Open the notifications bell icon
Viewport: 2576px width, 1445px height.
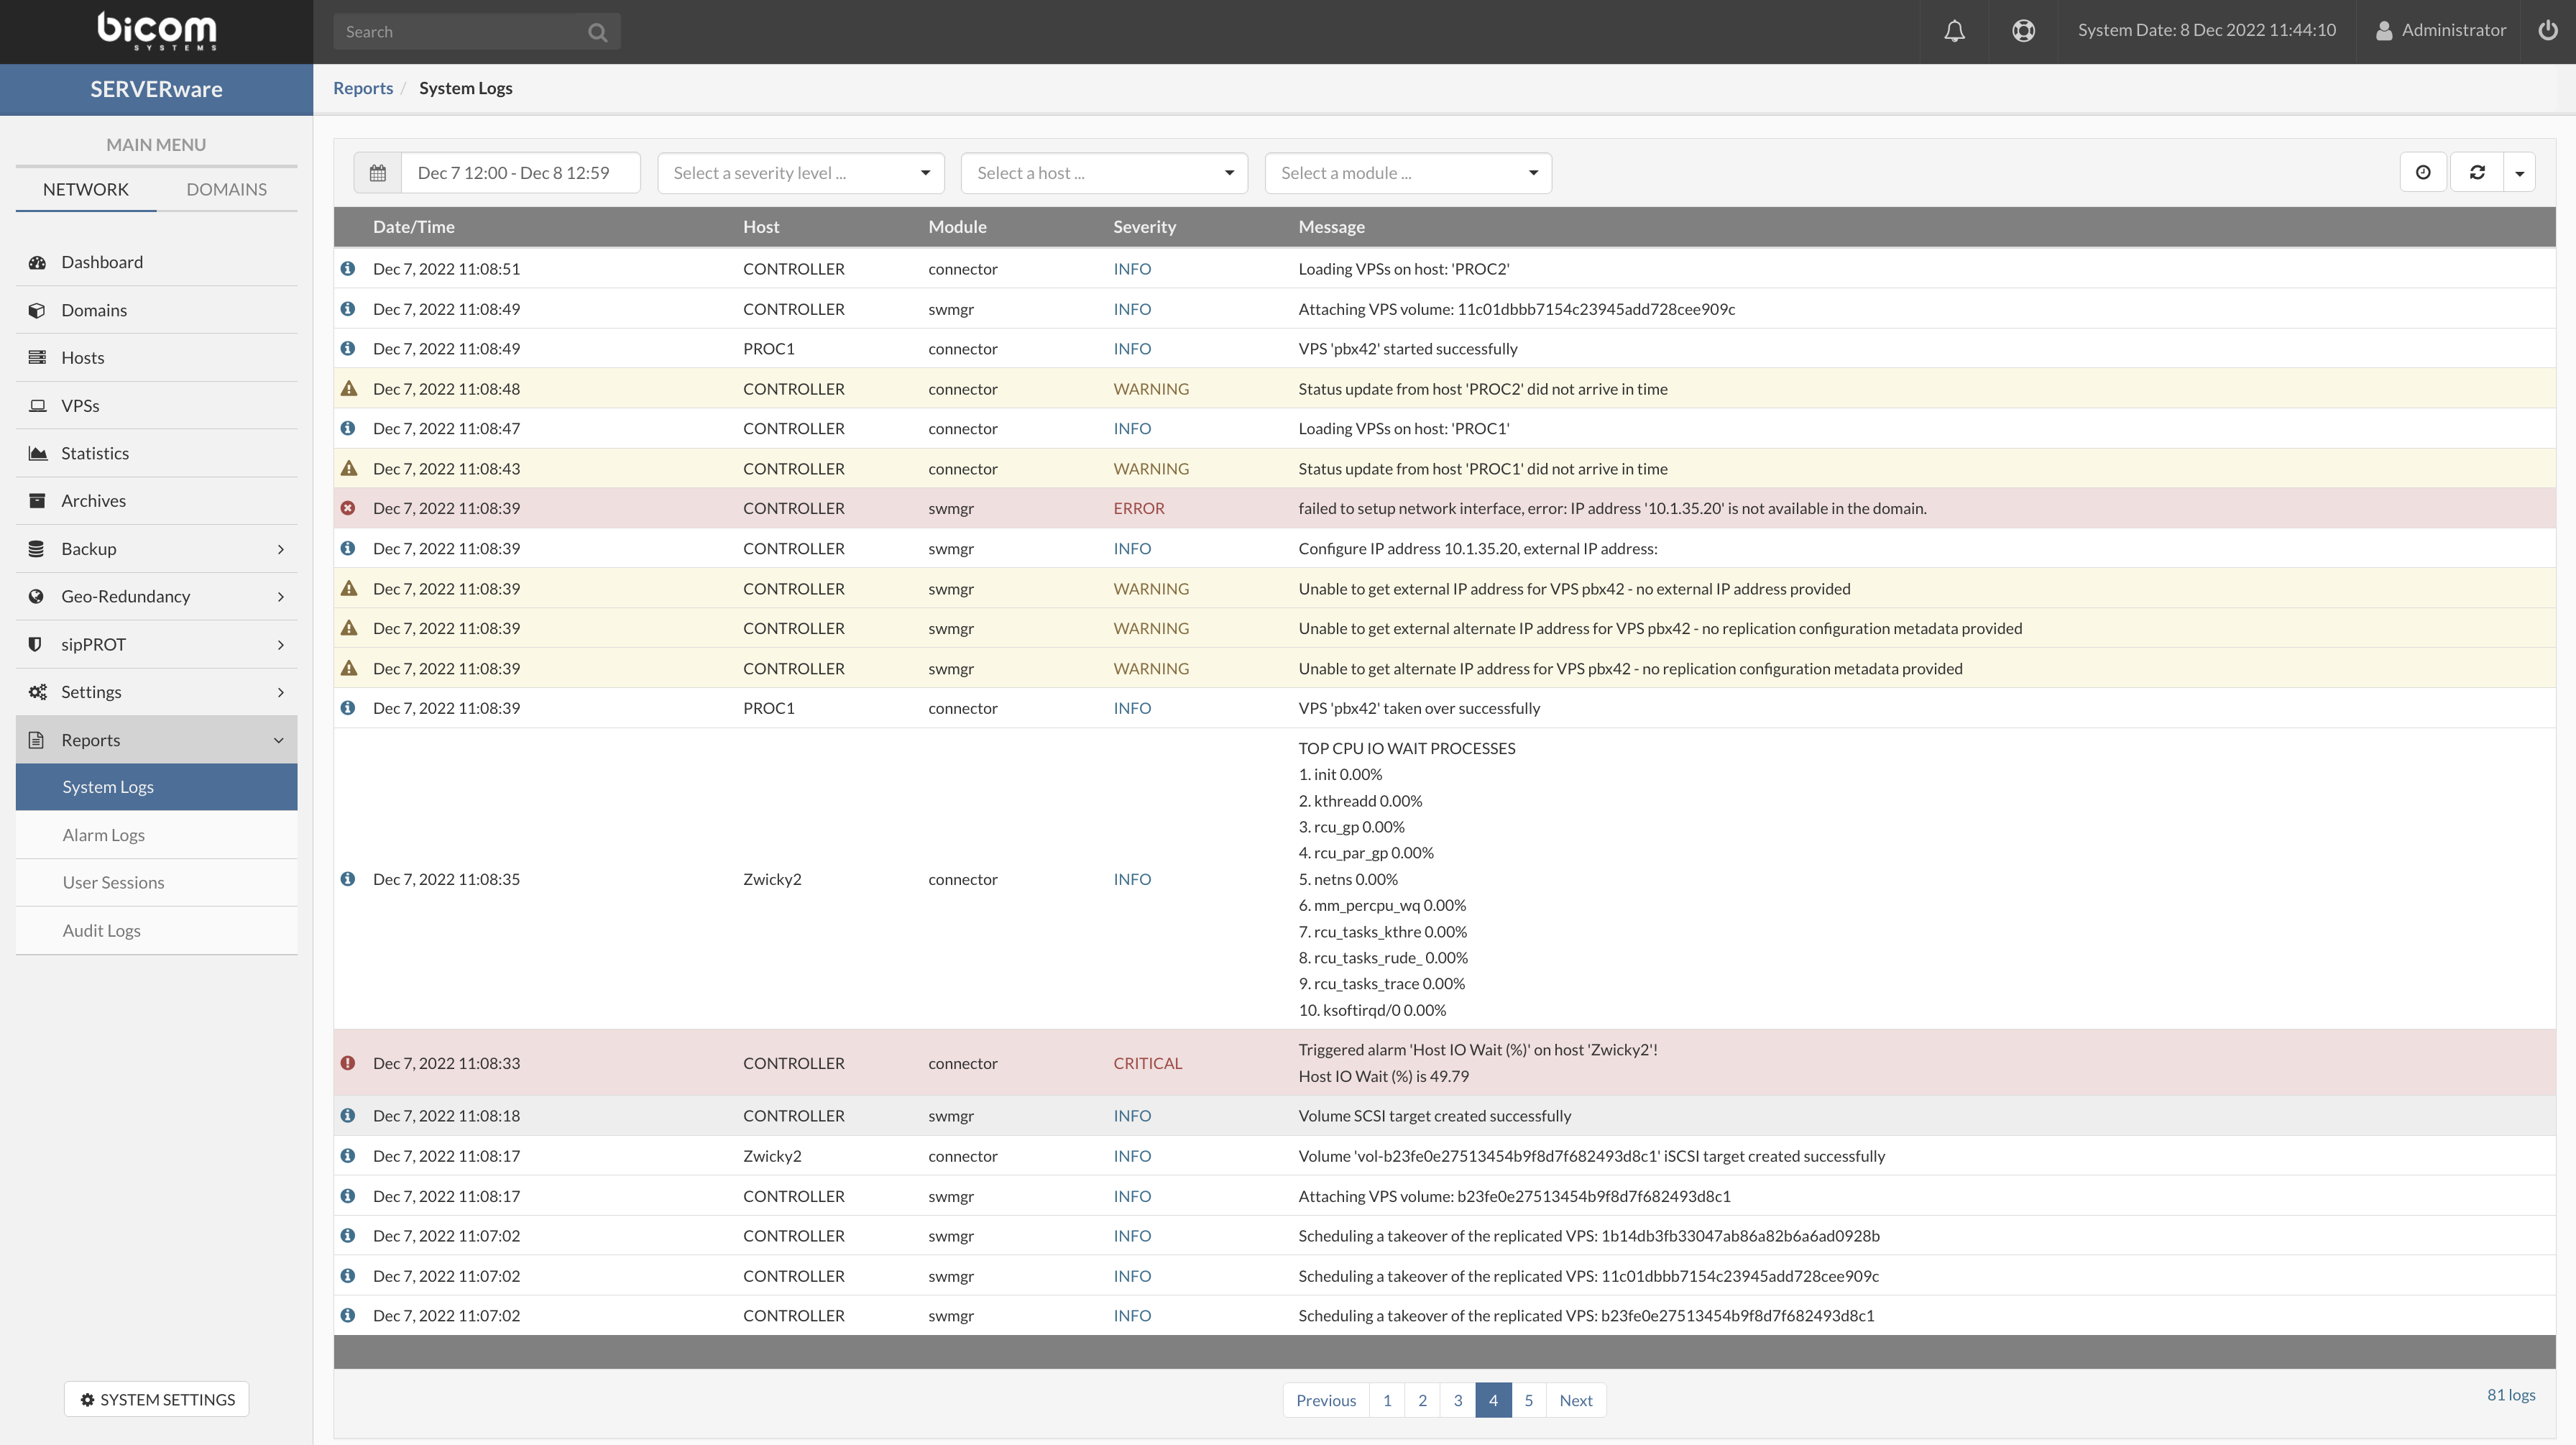coord(1954,31)
